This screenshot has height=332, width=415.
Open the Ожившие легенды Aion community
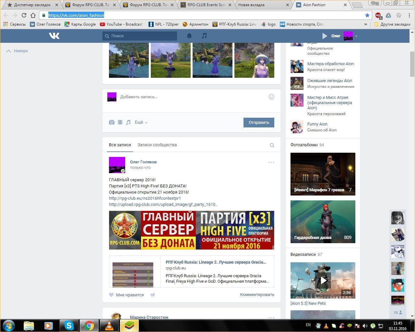click(329, 81)
